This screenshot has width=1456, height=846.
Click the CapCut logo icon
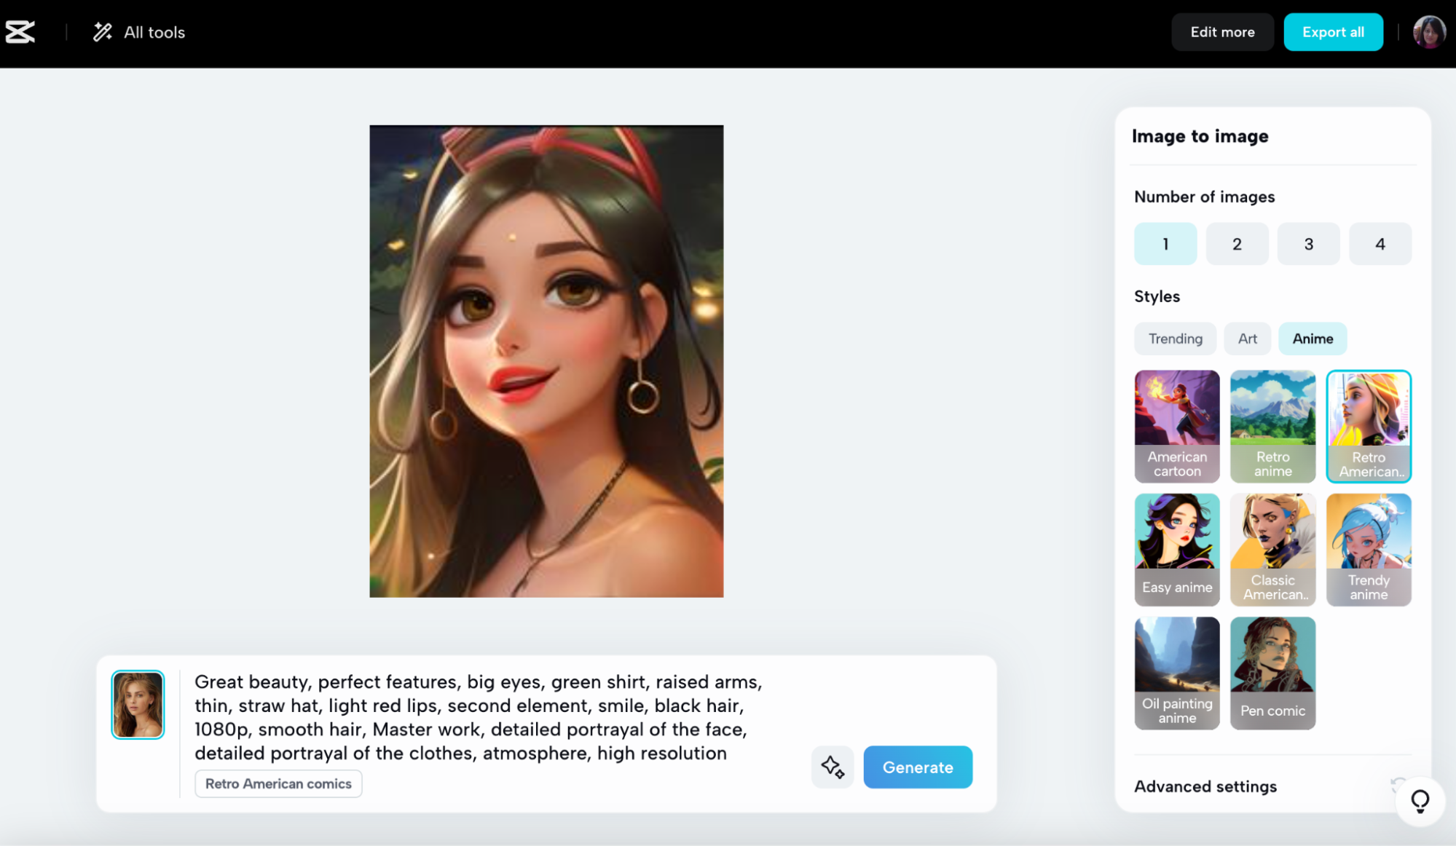[x=20, y=32]
